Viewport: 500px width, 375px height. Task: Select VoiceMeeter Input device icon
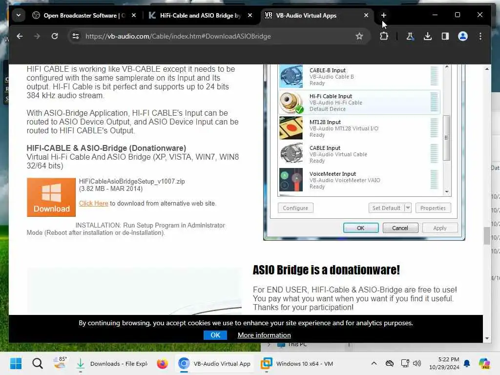click(x=291, y=180)
